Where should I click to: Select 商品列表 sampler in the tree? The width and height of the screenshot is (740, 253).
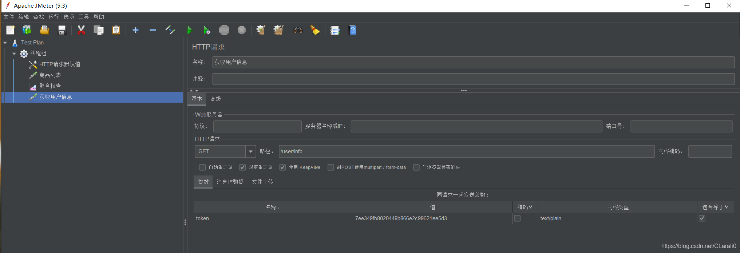(50, 75)
